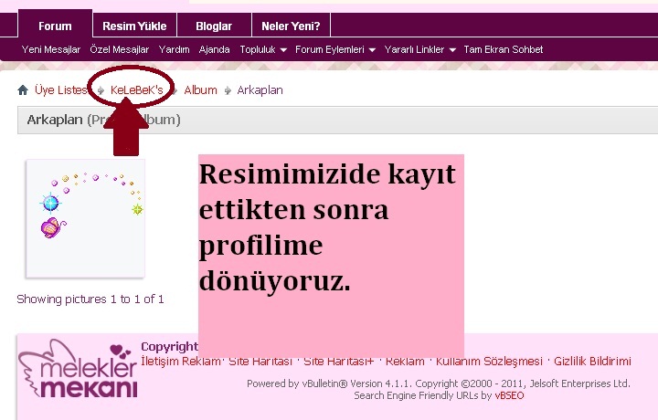Click the Melekler Mekanı logo
658x420 pixels.
[79, 369]
